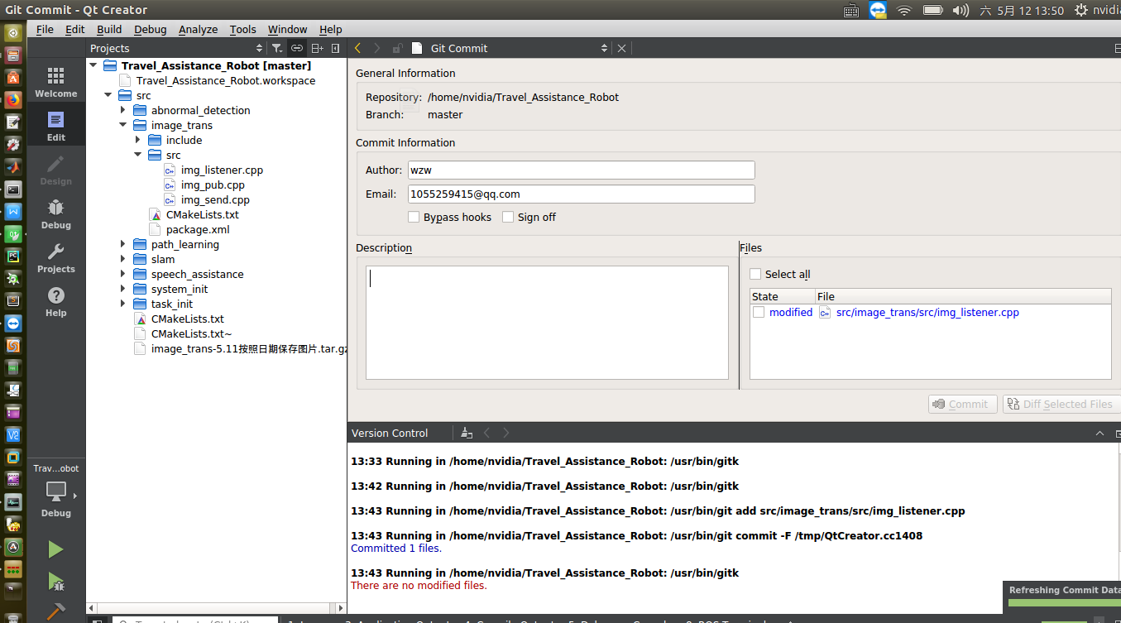Image resolution: width=1121 pixels, height=623 pixels.
Task: Open the Projects mode wrench icon
Action: tap(55, 257)
